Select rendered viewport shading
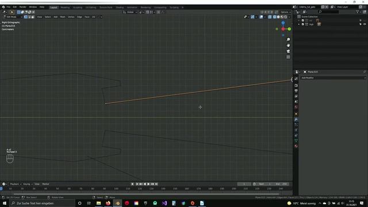The image size is (368, 207). tap(286, 17)
